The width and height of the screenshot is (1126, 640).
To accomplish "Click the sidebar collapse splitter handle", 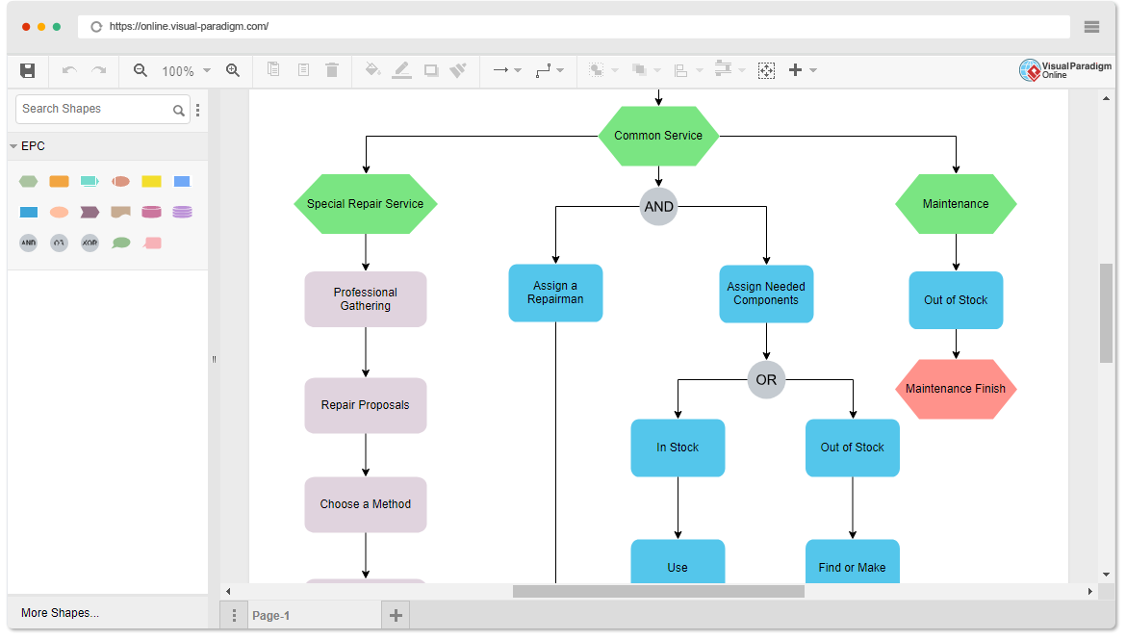I will click(x=214, y=359).
